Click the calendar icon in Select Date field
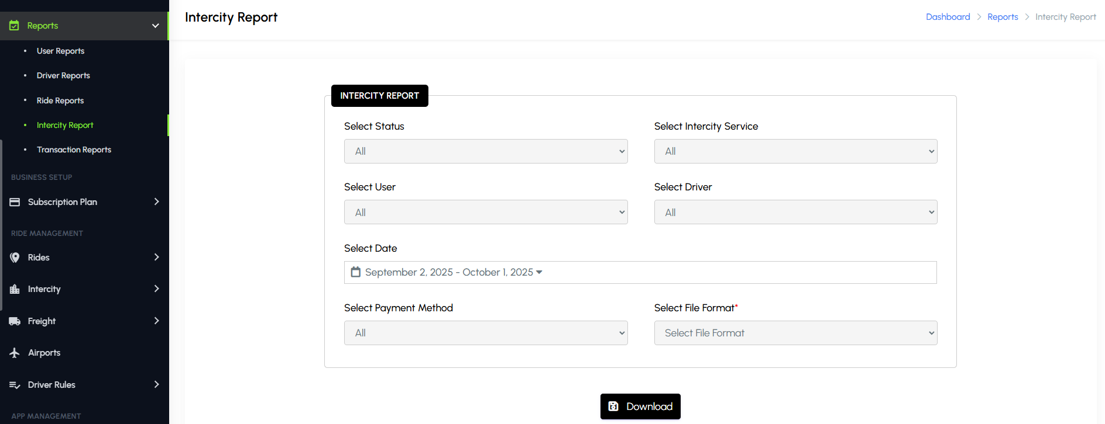Viewport: 1105px width, 424px height. pos(355,272)
